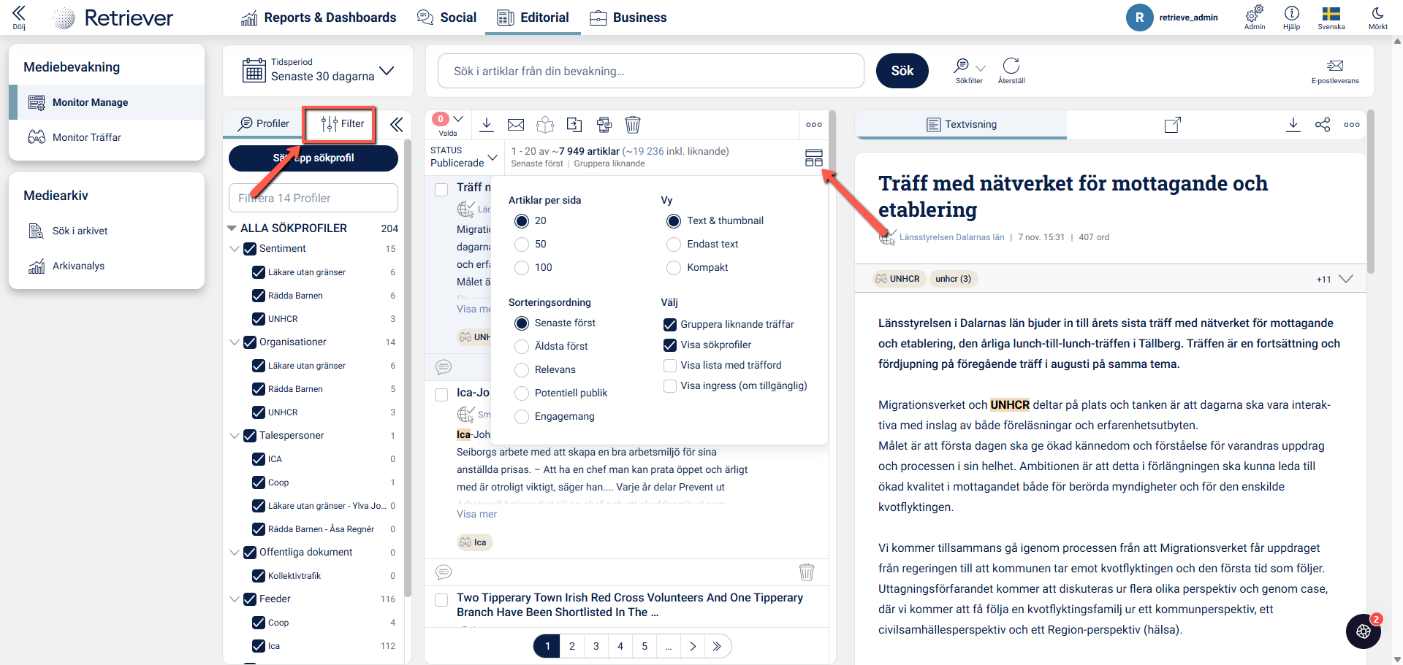Switch to the Profiler tab

tap(263, 124)
